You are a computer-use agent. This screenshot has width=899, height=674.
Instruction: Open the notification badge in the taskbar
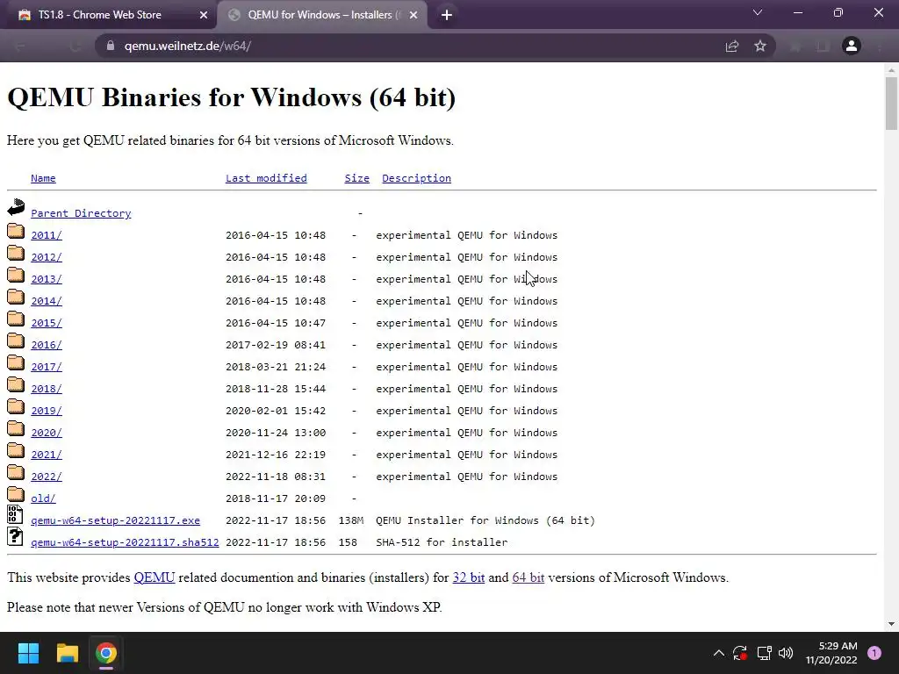pos(874,653)
